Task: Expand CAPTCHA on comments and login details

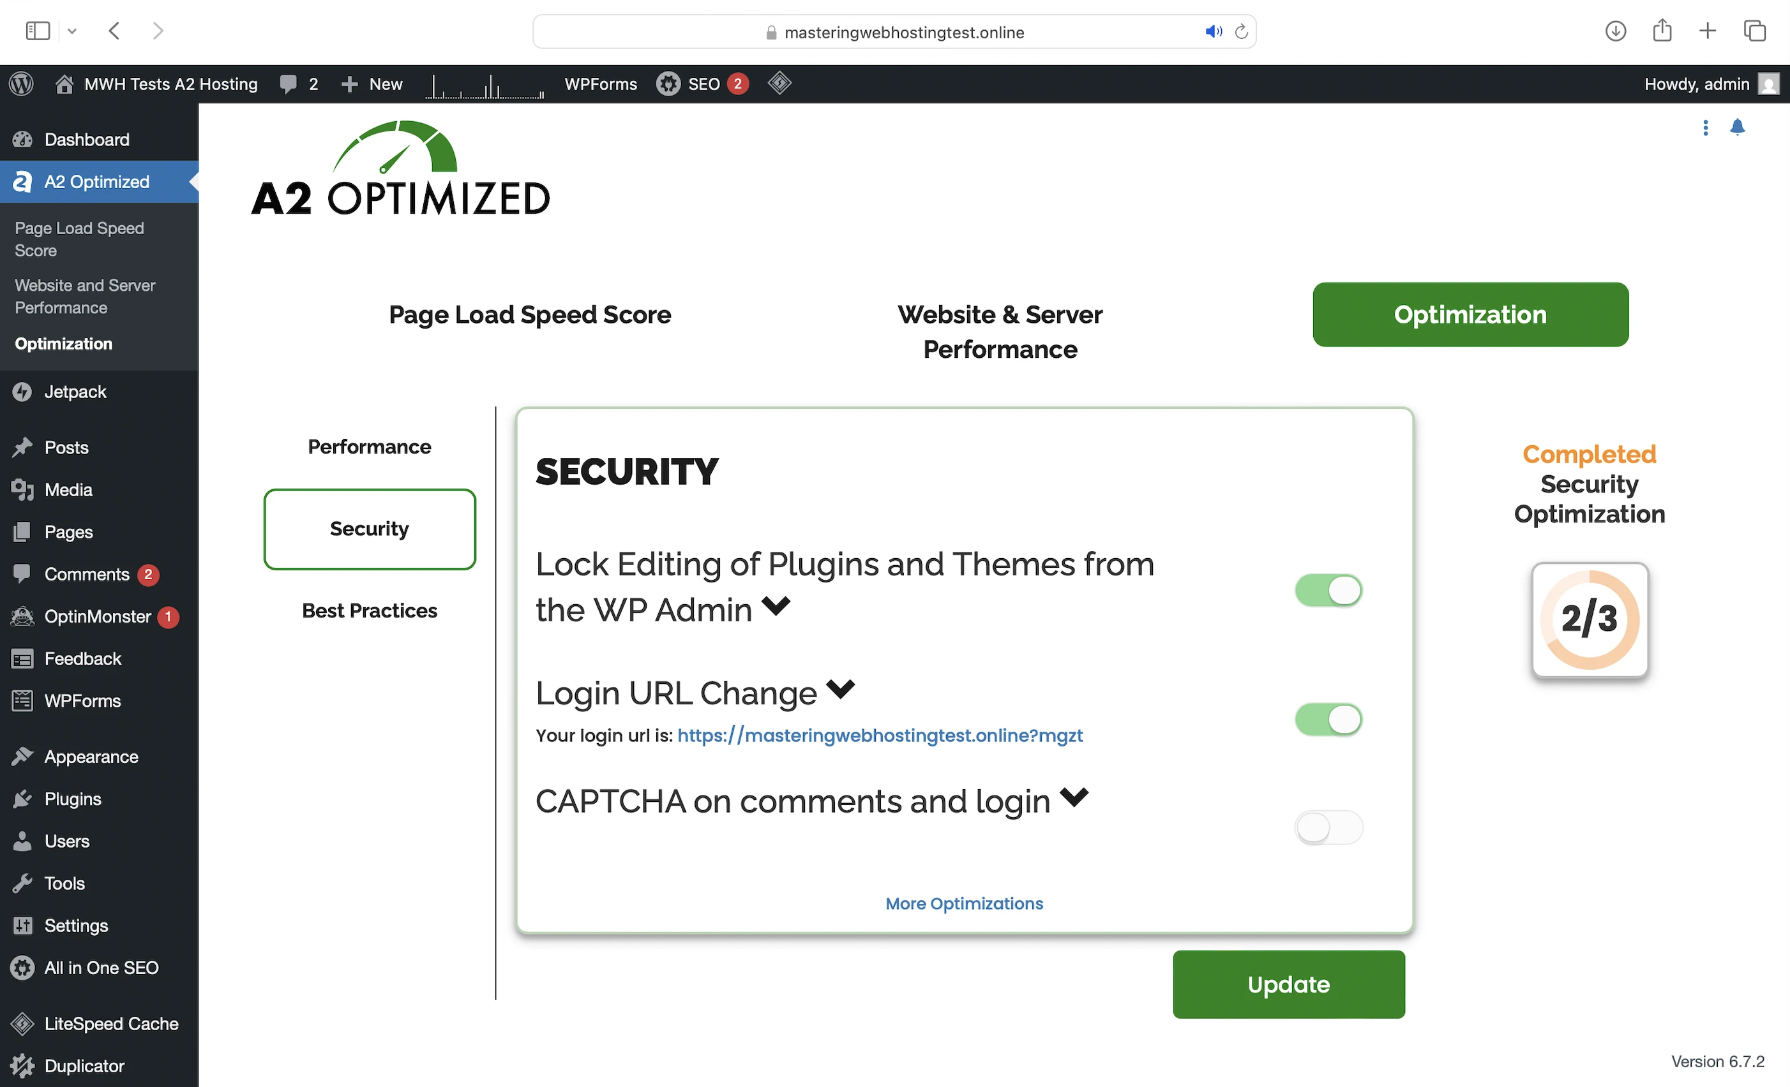Action: 1074,797
